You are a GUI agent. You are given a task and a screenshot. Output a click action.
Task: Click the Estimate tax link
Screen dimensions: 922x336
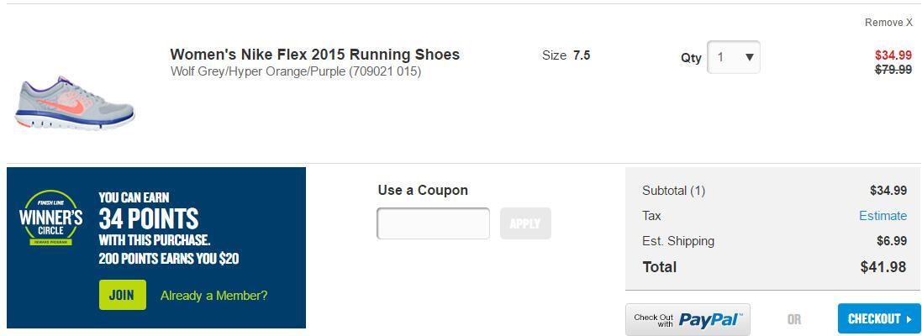pos(882,216)
